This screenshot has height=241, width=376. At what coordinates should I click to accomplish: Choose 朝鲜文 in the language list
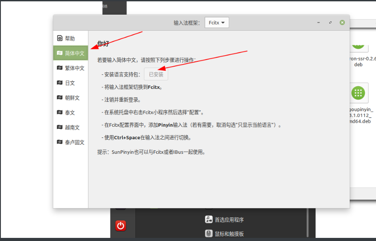click(x=70, y=98)
